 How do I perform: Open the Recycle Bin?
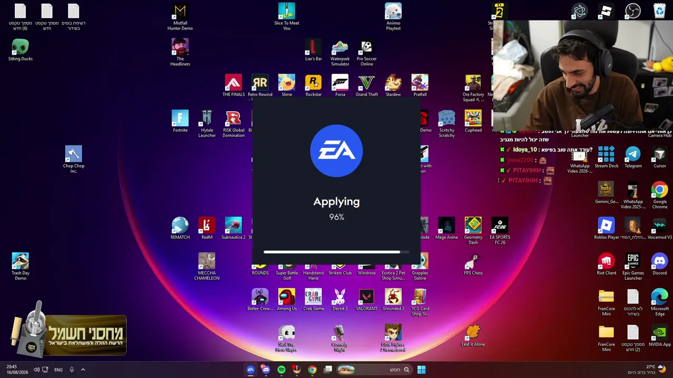[x=659, y=11]
